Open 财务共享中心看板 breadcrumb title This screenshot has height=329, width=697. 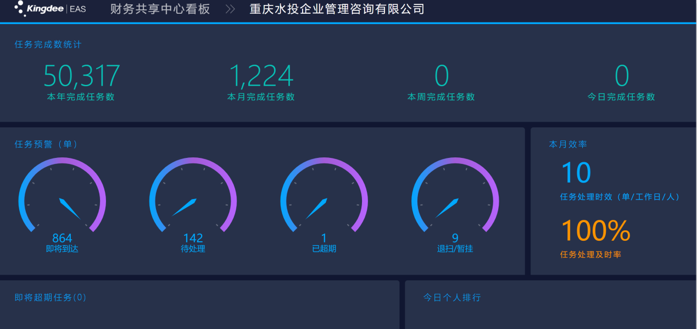160,9
